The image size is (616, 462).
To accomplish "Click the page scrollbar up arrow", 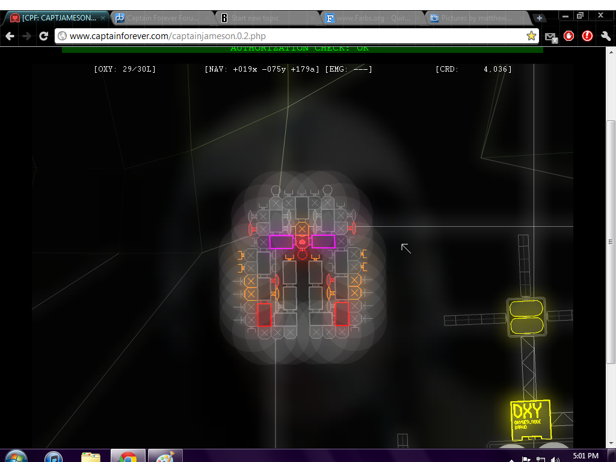I will pyautogui.click(x=611, y=52).
